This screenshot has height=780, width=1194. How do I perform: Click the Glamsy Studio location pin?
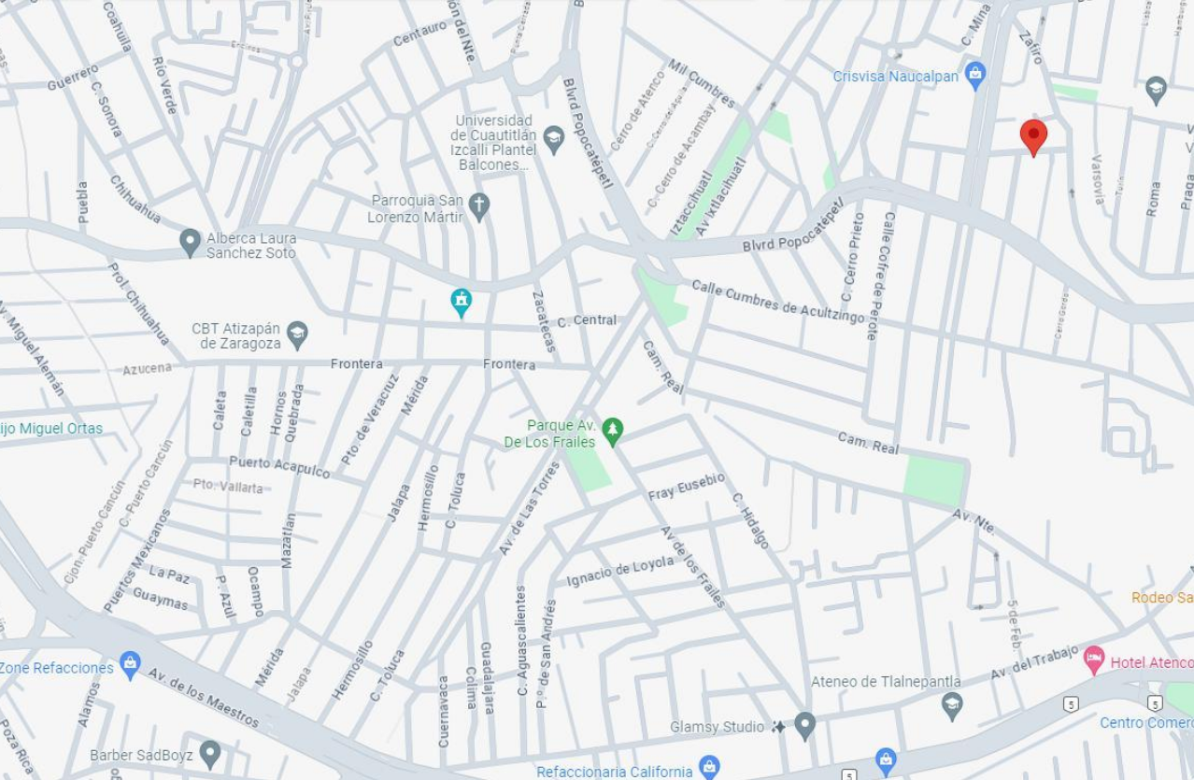tap(805, 726)
